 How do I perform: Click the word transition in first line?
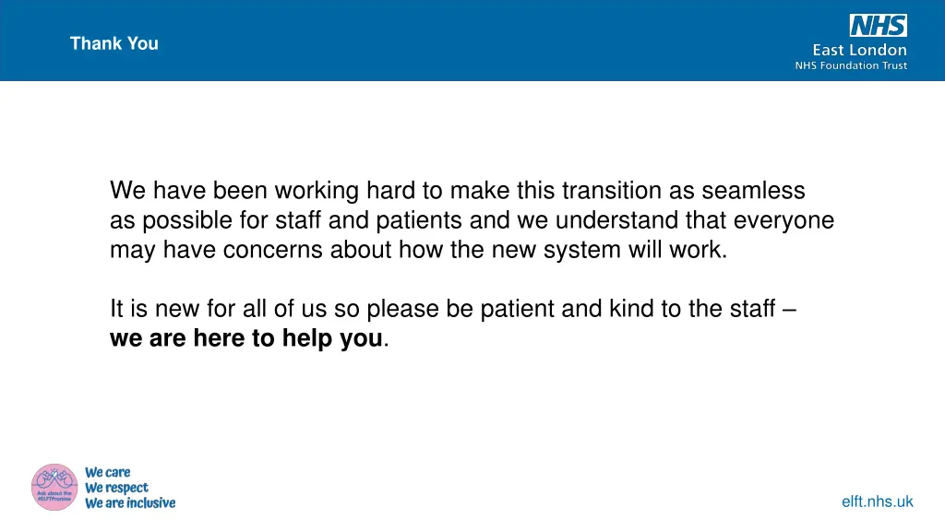tap(612, 190)
